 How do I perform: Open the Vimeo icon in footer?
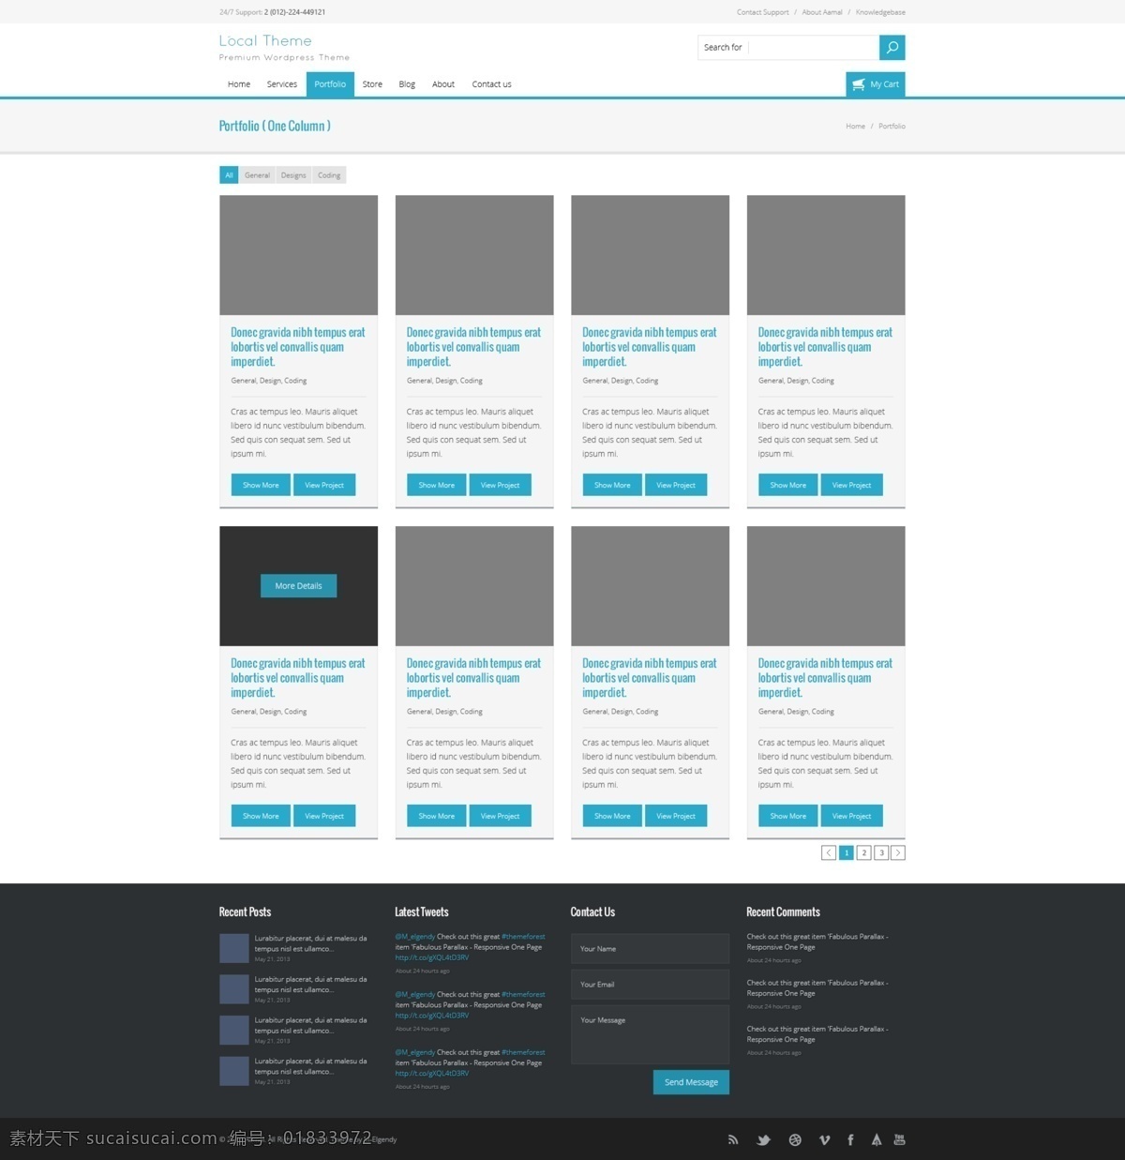(x=824, y=1139)
